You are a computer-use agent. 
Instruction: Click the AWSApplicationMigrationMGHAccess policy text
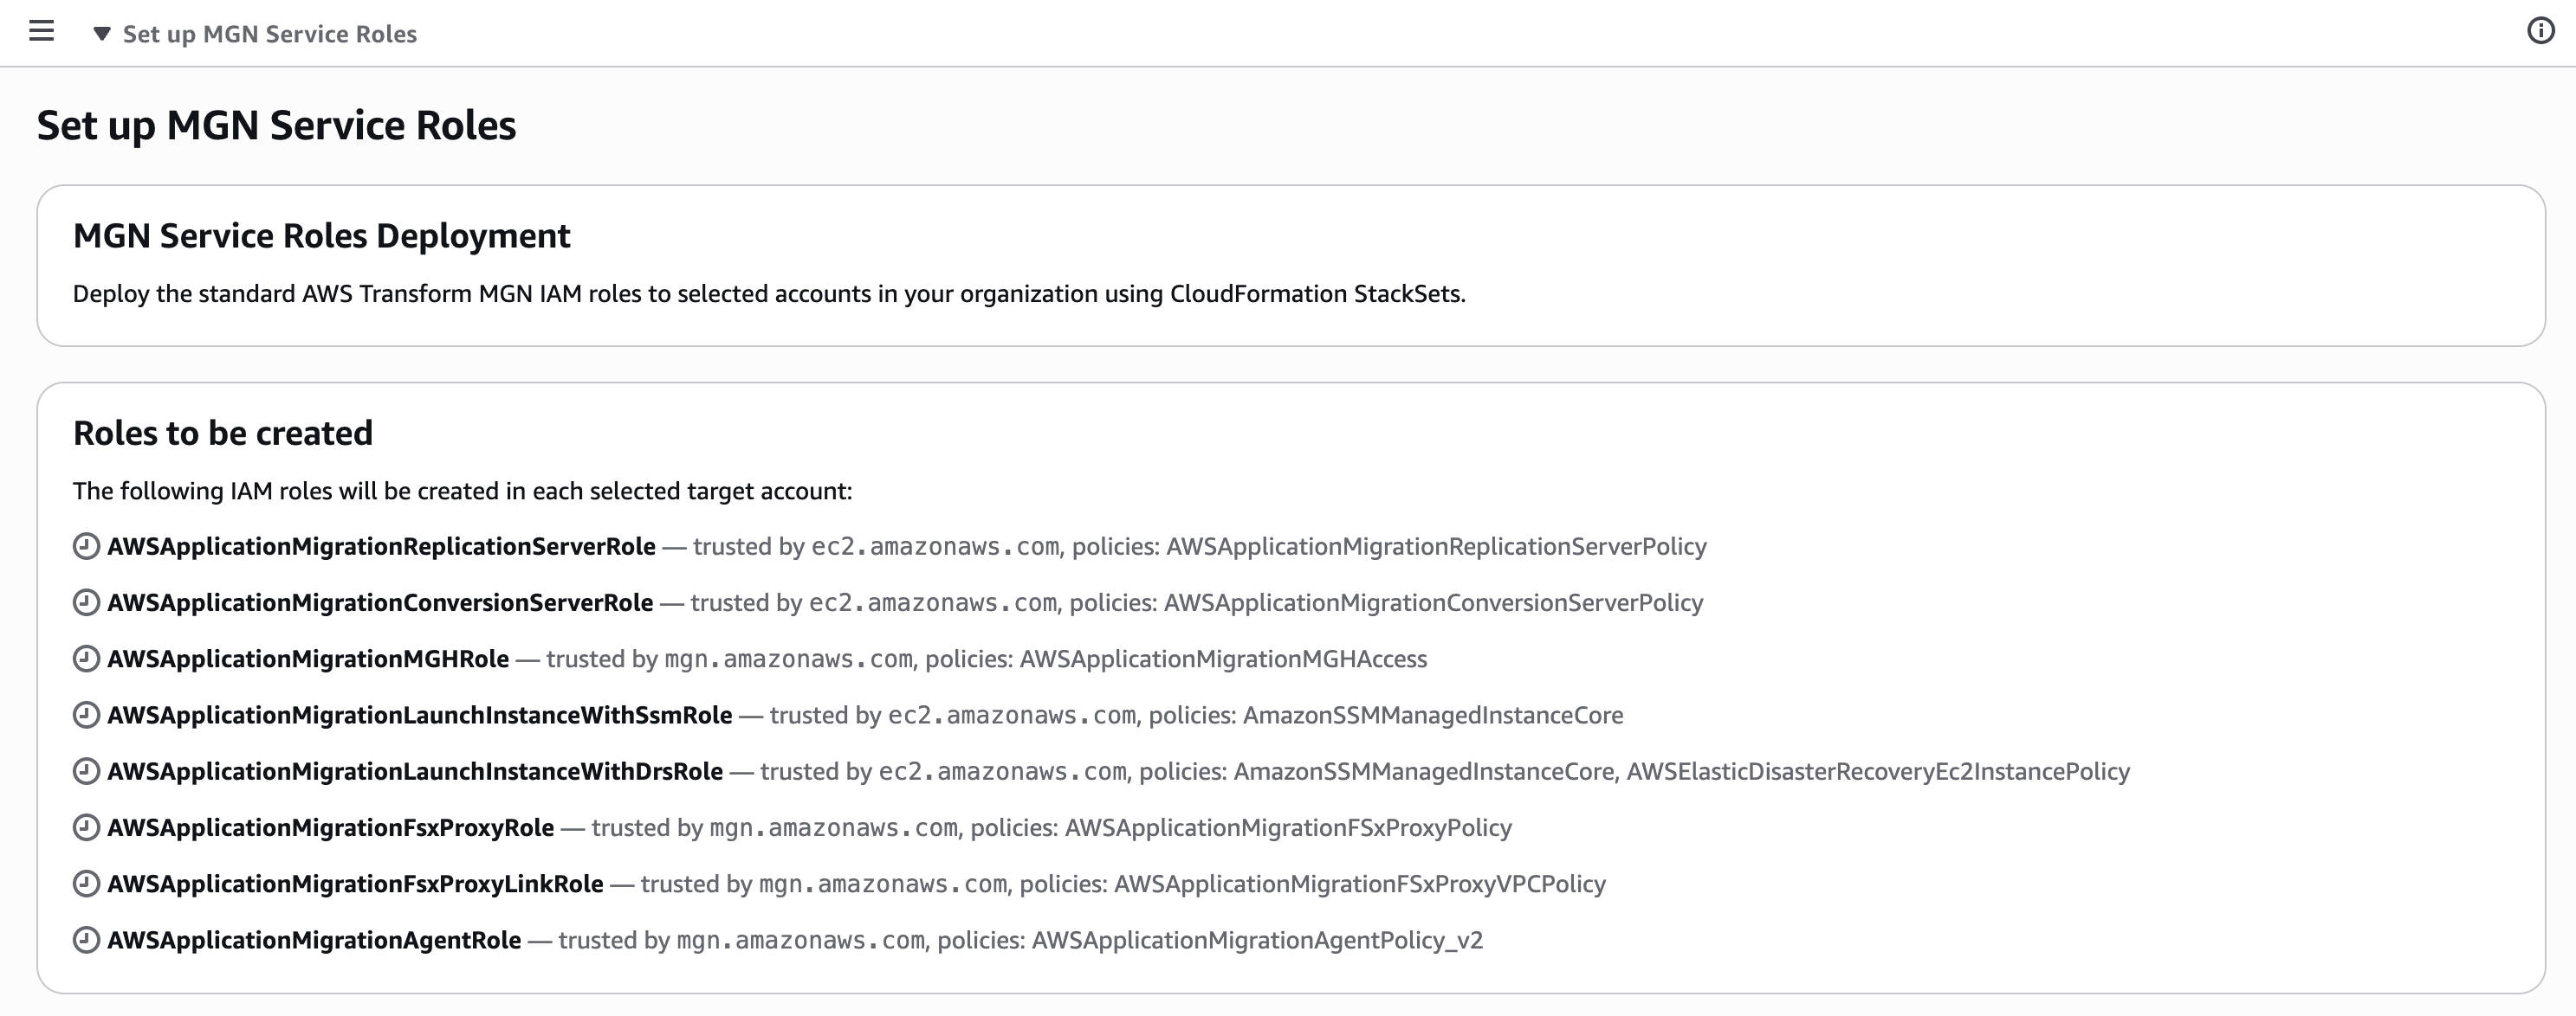(x=1223, y=659)
